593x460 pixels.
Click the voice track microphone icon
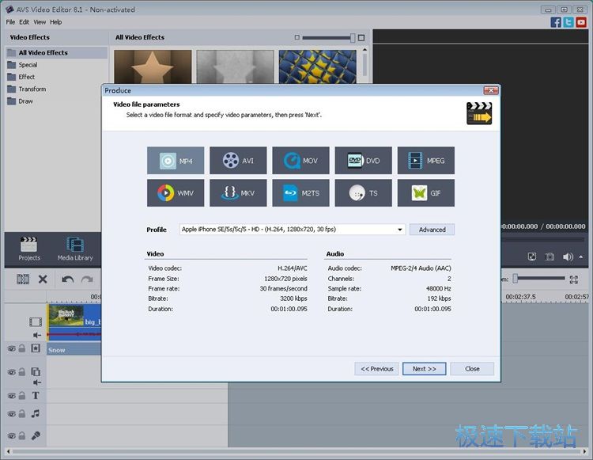point(36,435)
